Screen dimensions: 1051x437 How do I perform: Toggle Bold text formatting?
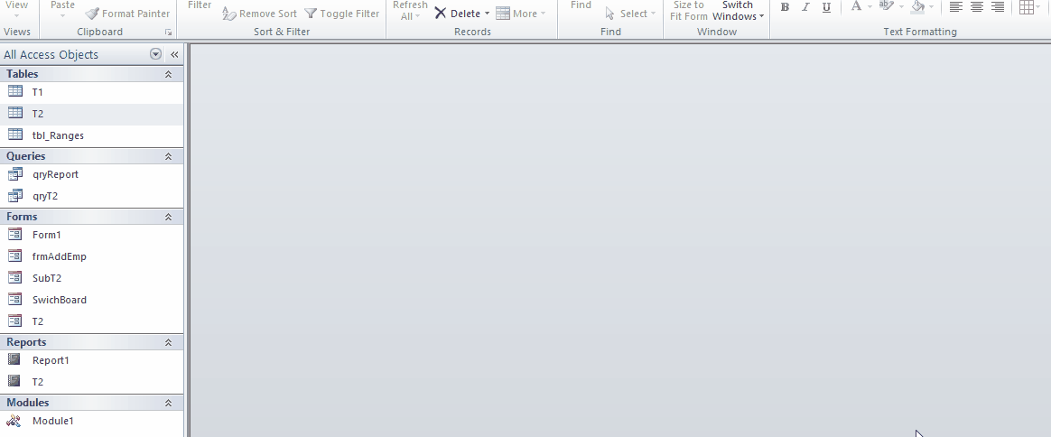(x=785, y=7)
